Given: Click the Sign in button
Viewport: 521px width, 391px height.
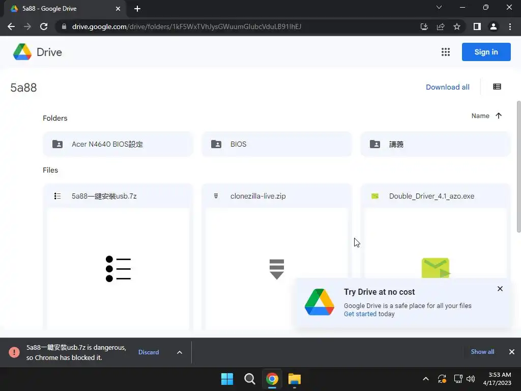Looking at the screenshot, I should click(486, 52).
